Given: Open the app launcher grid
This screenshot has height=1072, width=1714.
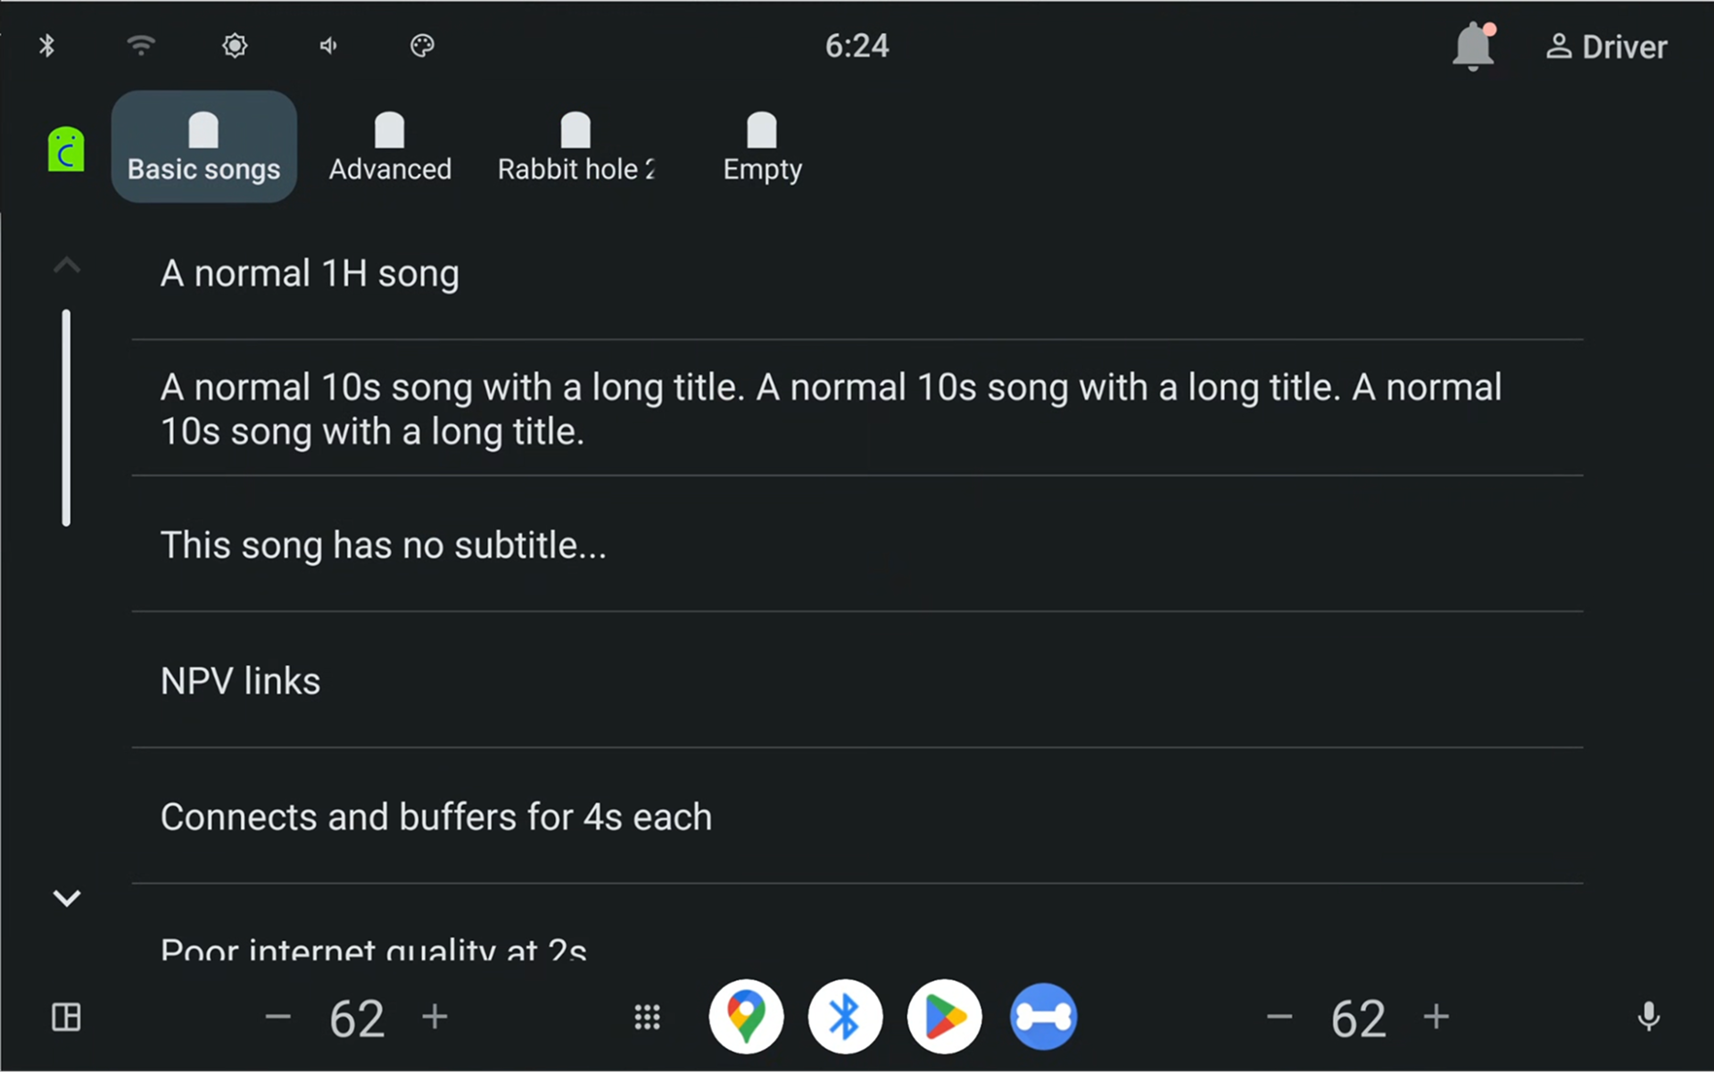Looking at the screenshot, I should pos(647,1017).
